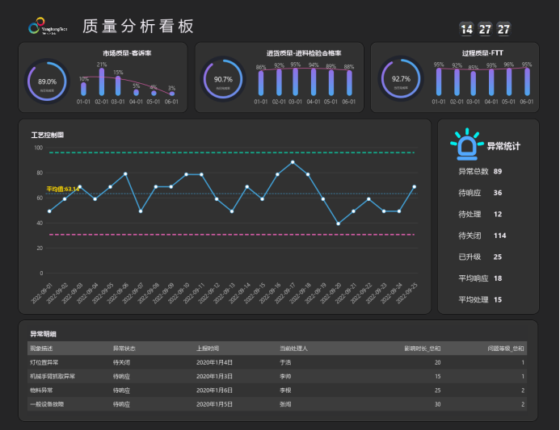This screenshot has width=560, height=430.
Task: Click the hours flip-clock digit 14
Action: 466,29
